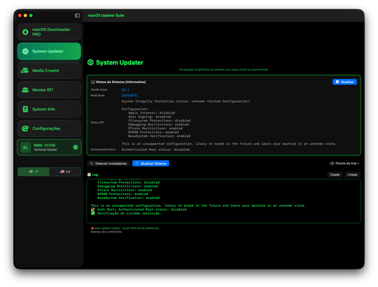Click the macOS Updater Suite window title
This screenshot has width=378, height=287.
[x=106, y=15]
